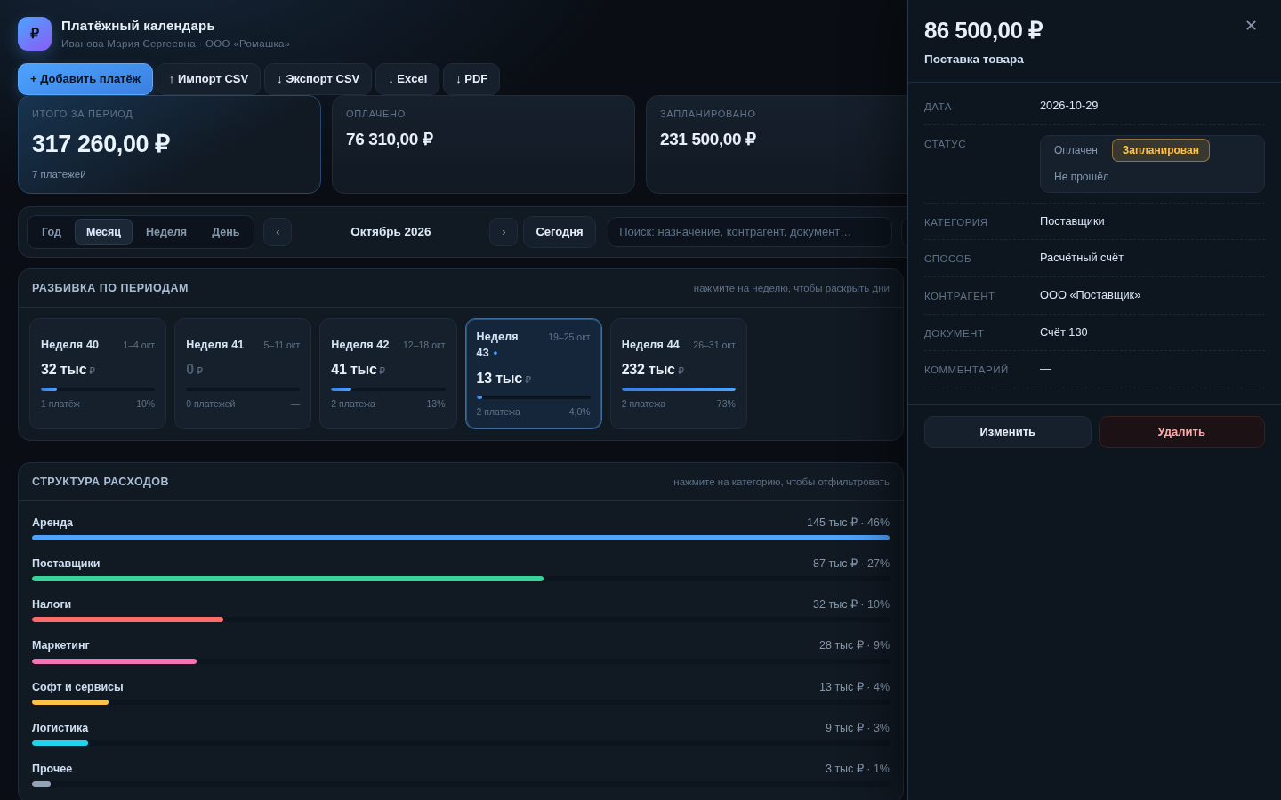Click the Добавить платёж button
Screen dimensions: 1281x800
click(85, 79)
